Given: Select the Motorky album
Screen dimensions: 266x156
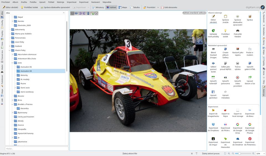Looking at the screenshot, I should [x=24, y=75].
